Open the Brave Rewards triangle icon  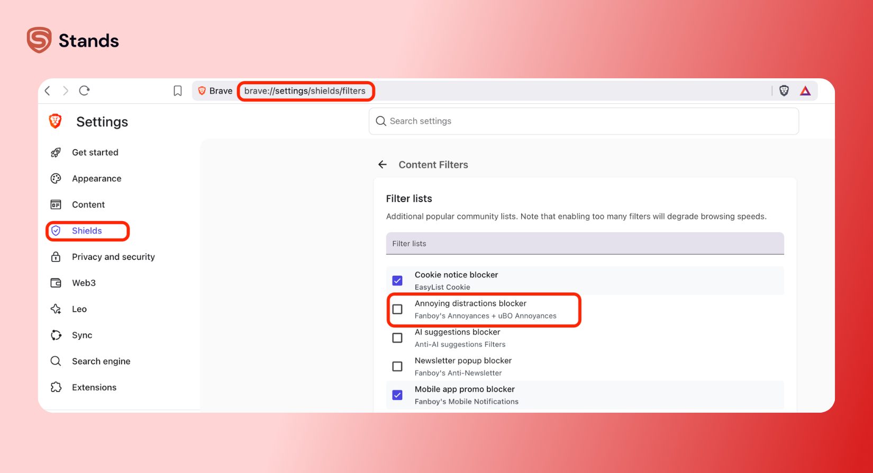(805, 91)
